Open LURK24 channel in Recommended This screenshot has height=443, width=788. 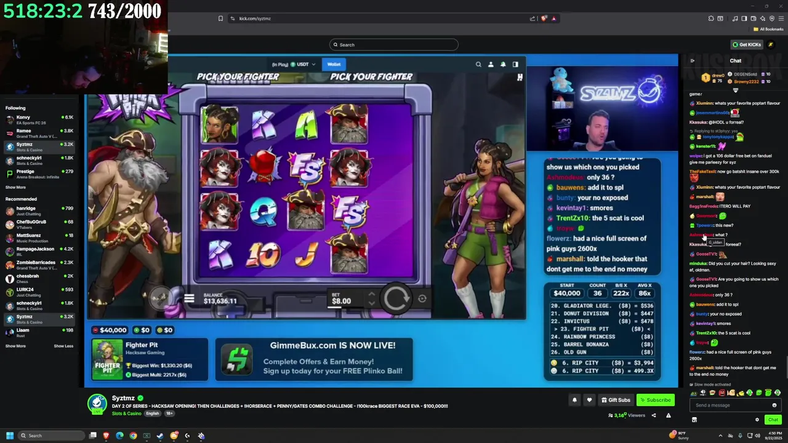tap(39, 292)
